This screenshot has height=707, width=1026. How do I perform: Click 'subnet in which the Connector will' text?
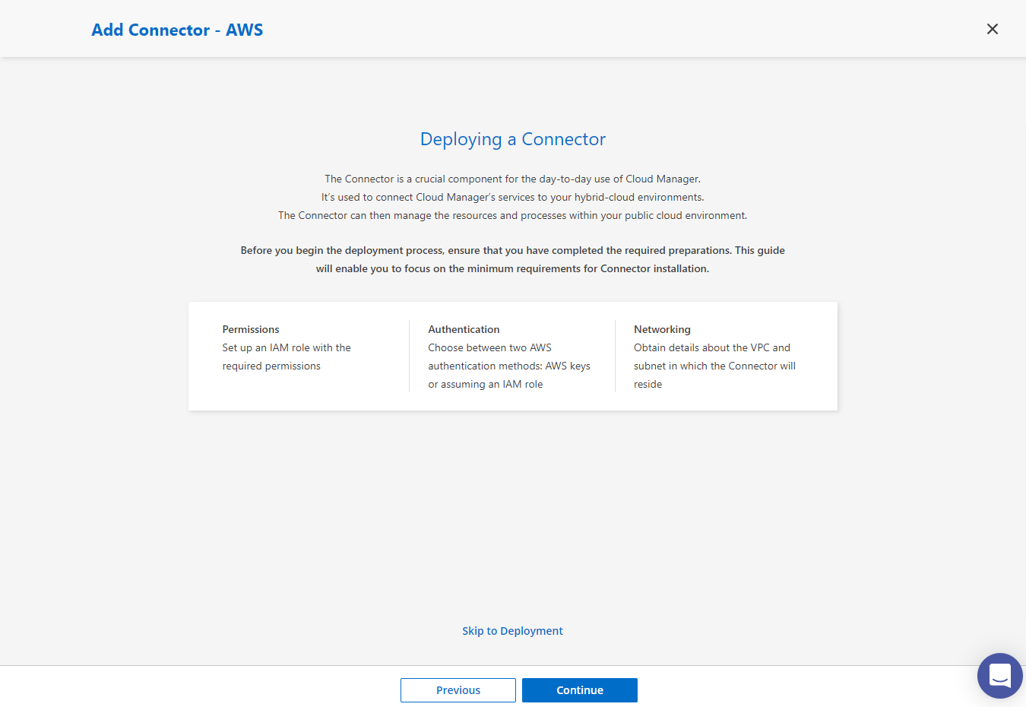pos(714,366)
